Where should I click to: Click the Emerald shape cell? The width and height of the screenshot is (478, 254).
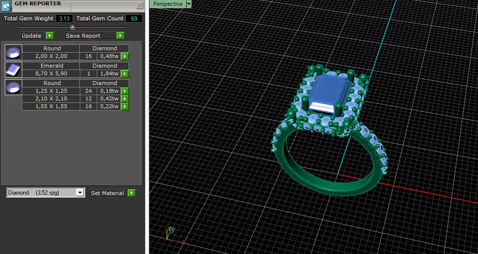click(51, 66)
